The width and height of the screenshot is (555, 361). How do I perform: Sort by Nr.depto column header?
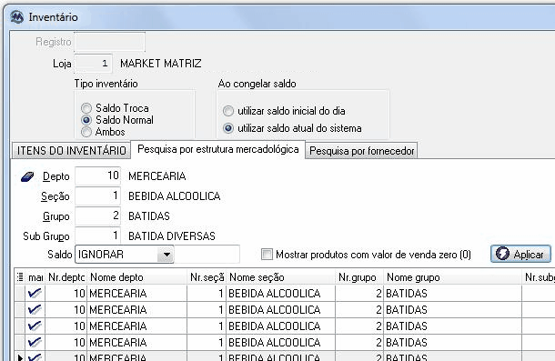pyautogui.click(x=66, y=277)
